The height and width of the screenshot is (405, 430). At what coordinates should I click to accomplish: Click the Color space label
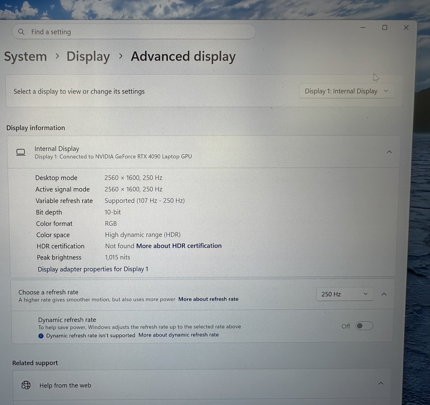pyautogui.click(x=53, y=235)
